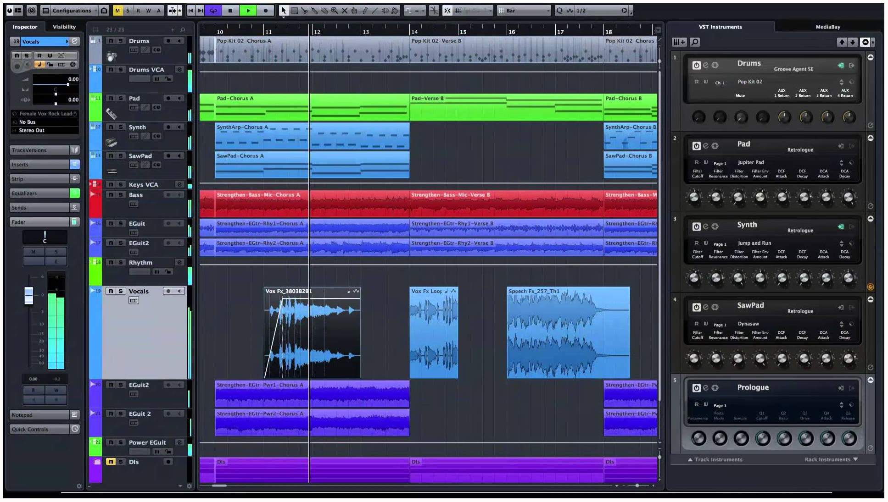
Task: Enable record on the Vocals track
Action: 168,291
